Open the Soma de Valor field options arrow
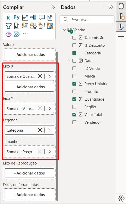126x204 pixels. click(50, 109)
